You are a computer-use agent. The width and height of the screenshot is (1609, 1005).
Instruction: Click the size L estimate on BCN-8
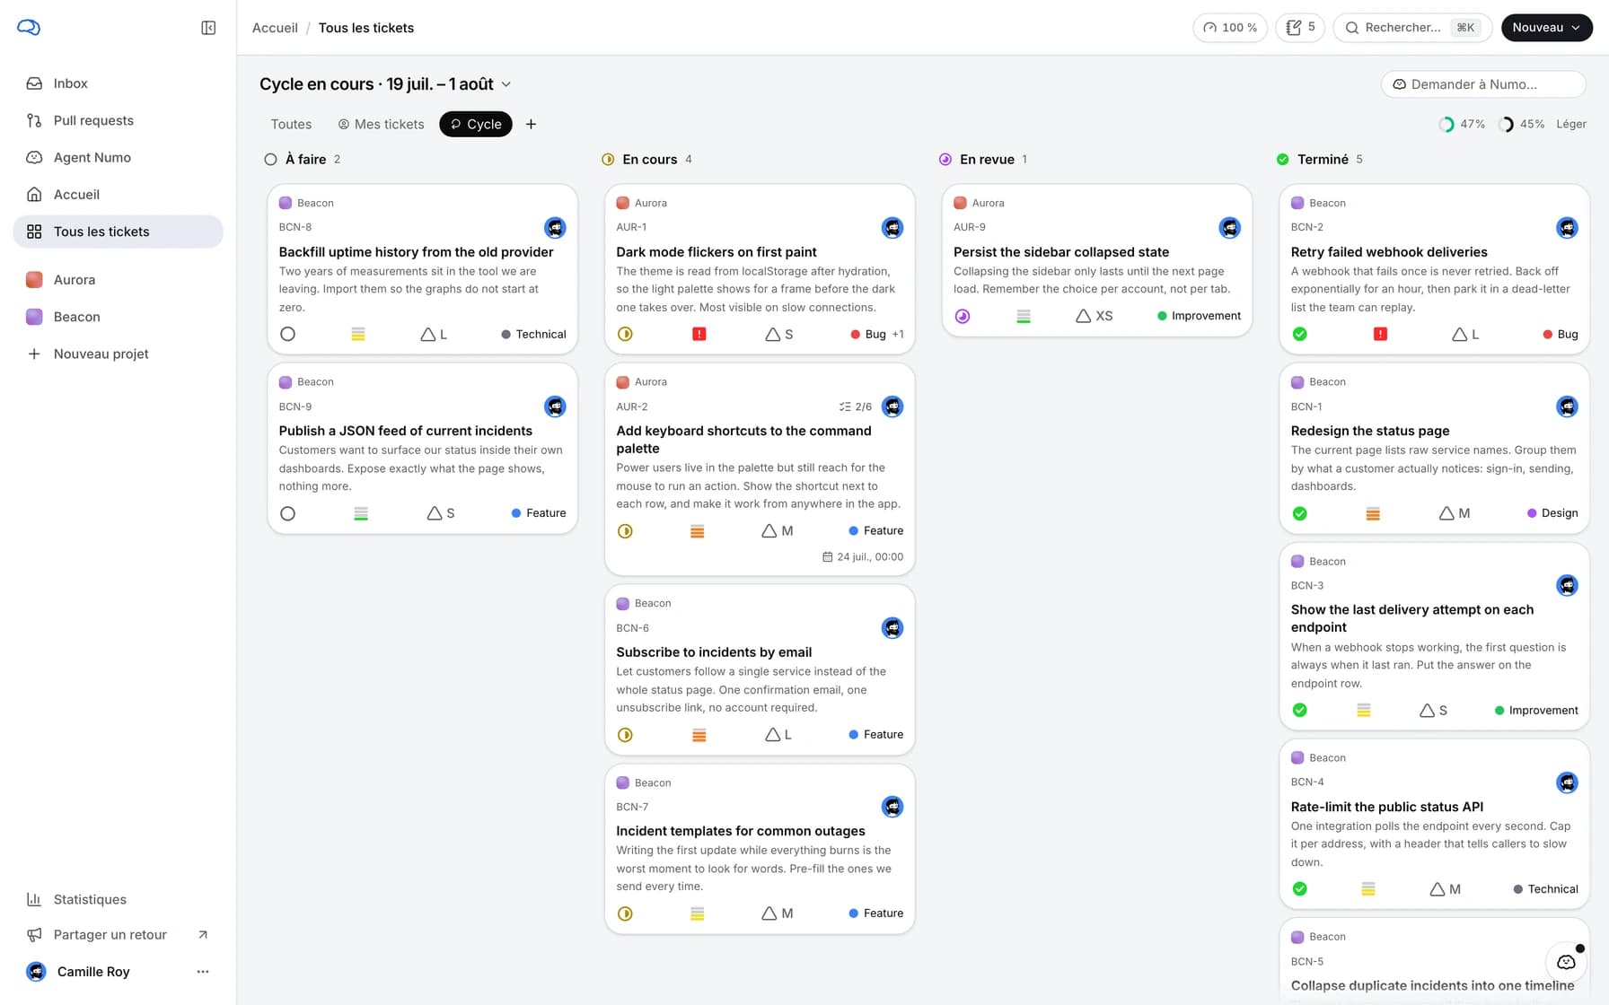[x=434, y=334]
